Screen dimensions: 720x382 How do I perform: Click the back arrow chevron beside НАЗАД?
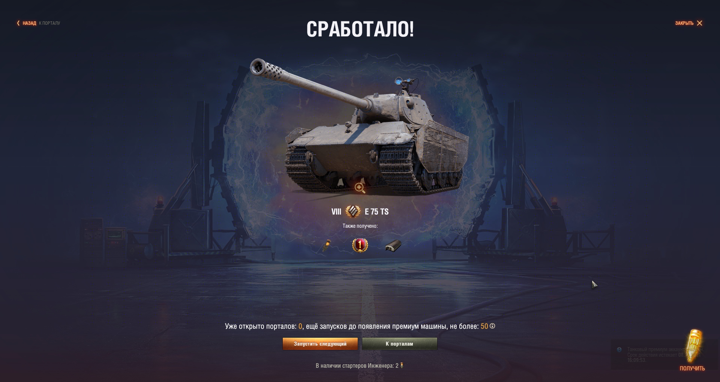point(18,23)
